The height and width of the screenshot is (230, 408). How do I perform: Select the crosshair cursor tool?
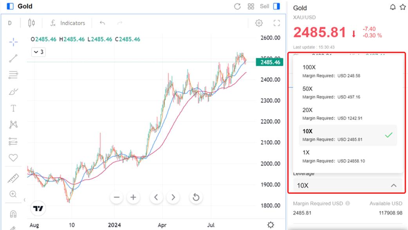point(13,42)
